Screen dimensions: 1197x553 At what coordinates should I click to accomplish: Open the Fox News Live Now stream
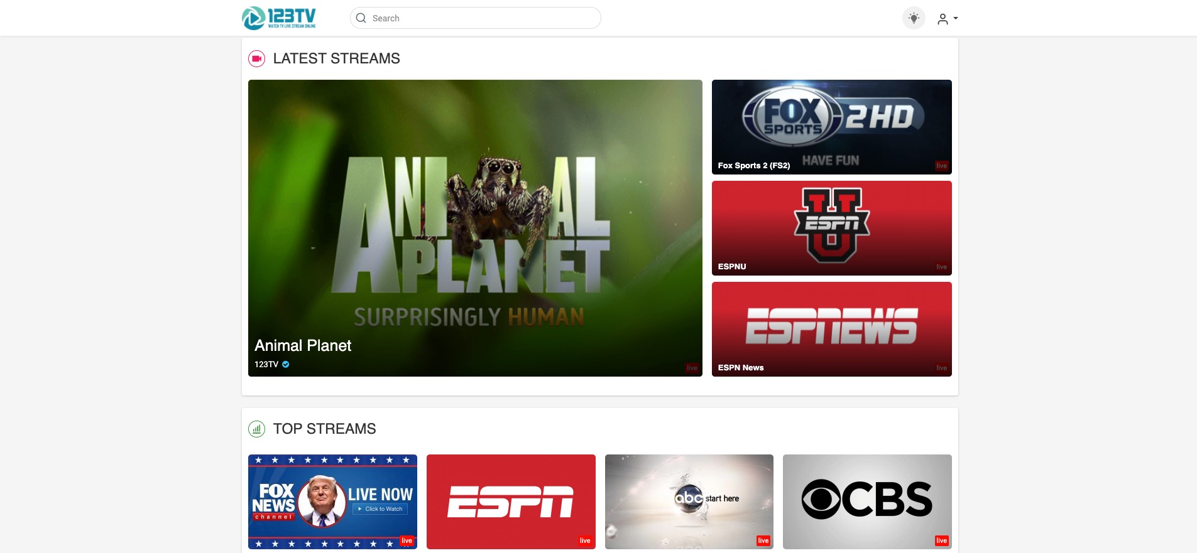click(x=332, y=502)
